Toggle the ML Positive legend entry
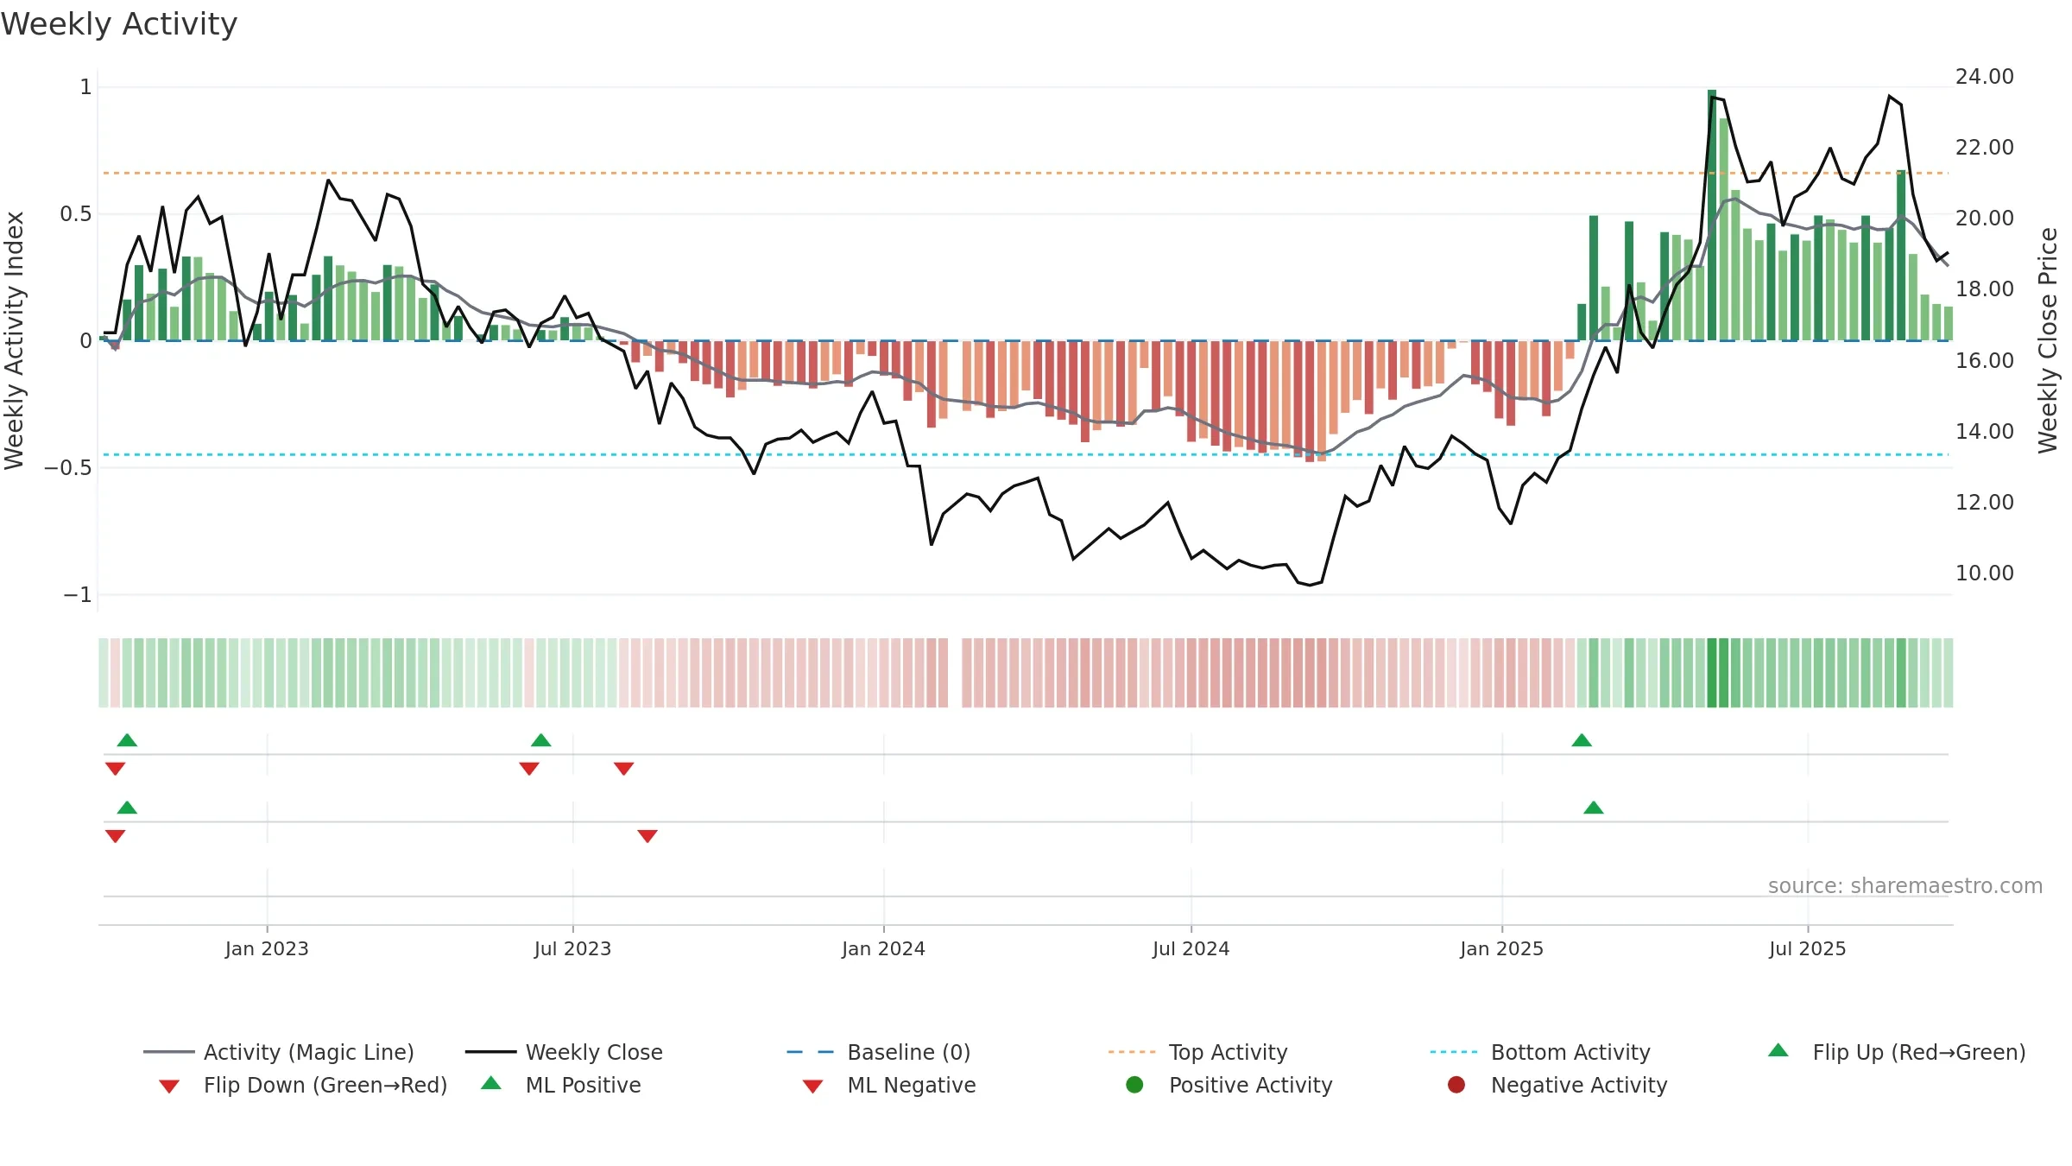 point(561,1085)
